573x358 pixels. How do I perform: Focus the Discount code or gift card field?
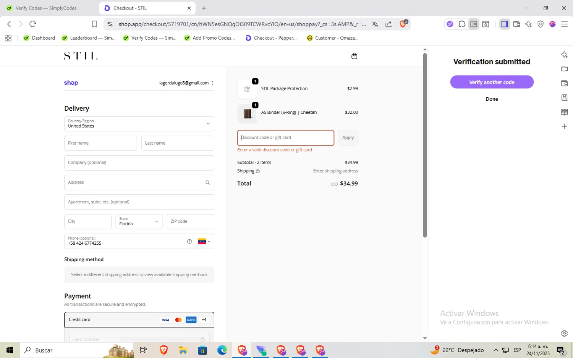tap(286, 138)
